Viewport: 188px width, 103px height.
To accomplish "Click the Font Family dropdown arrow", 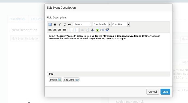I will 110,24.
